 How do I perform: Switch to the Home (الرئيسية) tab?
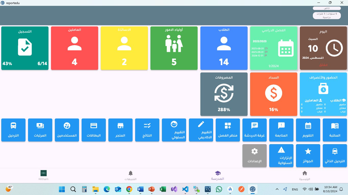(x=305, y=176)
